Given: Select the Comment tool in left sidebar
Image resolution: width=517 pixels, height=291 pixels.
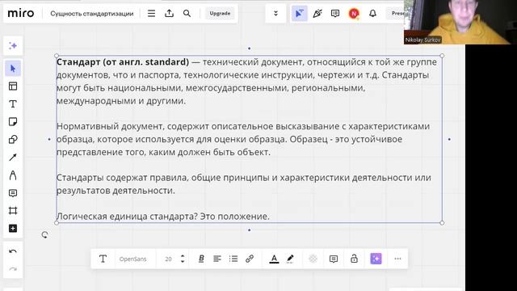Looking at the screenshot, I should [13, 193].
